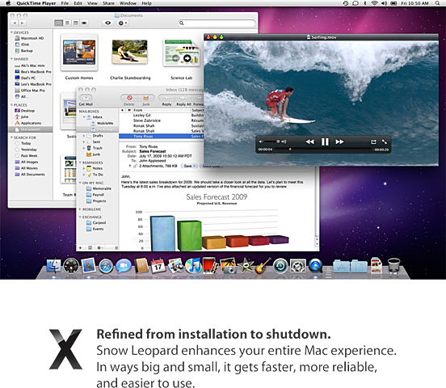This screenshot has height=388, width=446.
Task: Click the QuickTime volume slider
Action: click(271, 141)
